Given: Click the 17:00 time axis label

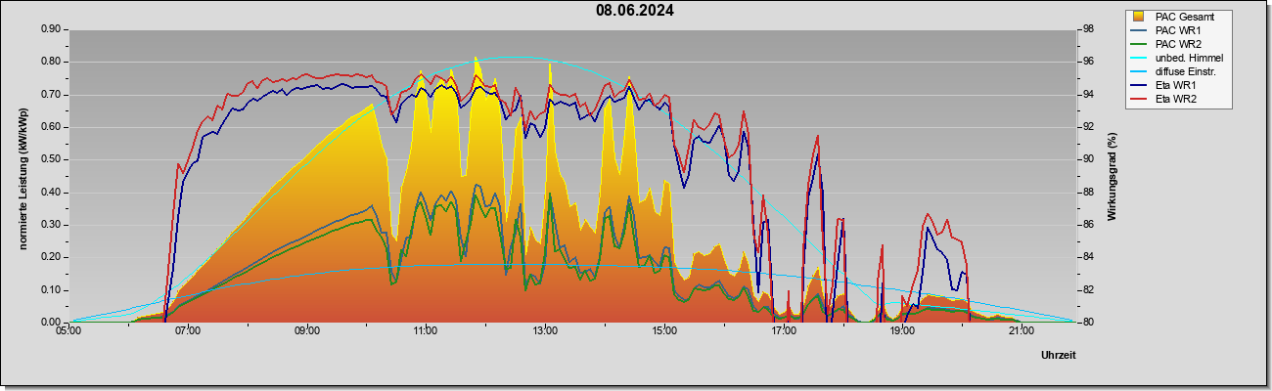Looking at the screenshot, I should coord(783,331).
